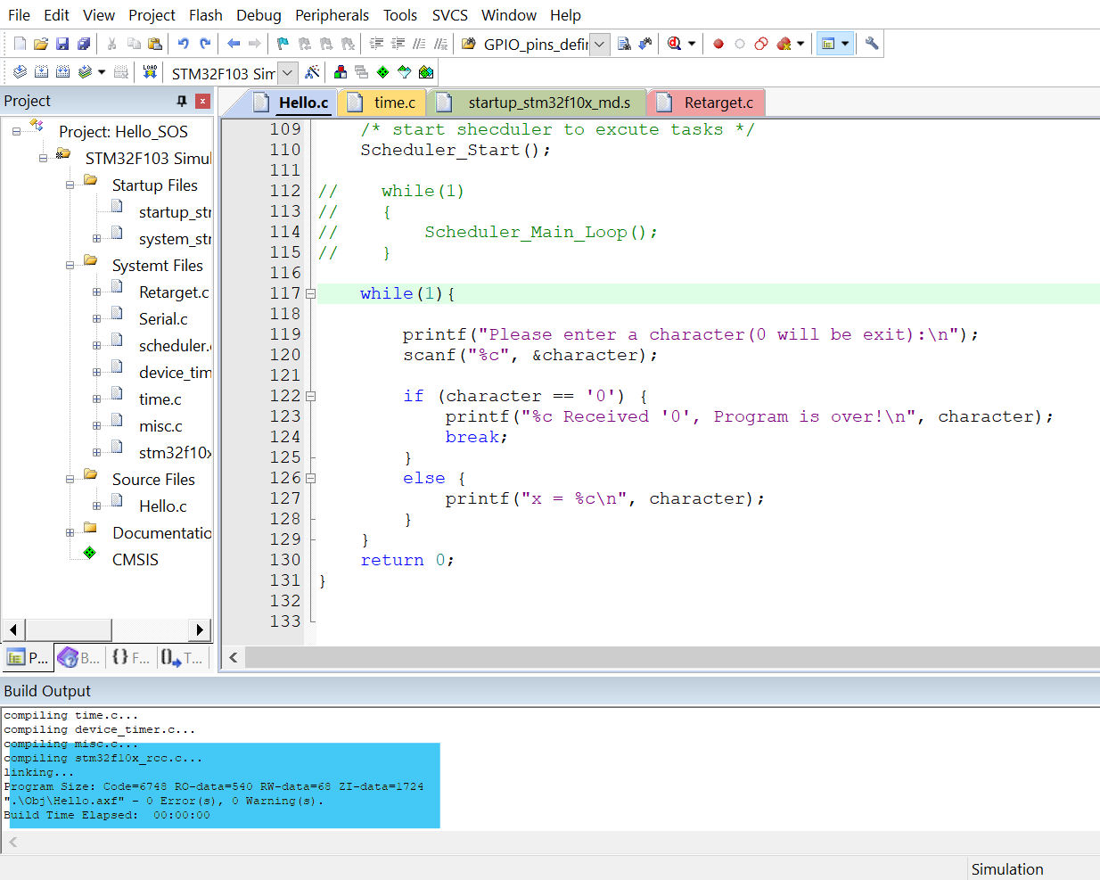Viewport: 1100px width, 880px height.
Task: Open Manage Project Items with the colored blocks icon
Action: pyautogui.click(x=341, y=72)
